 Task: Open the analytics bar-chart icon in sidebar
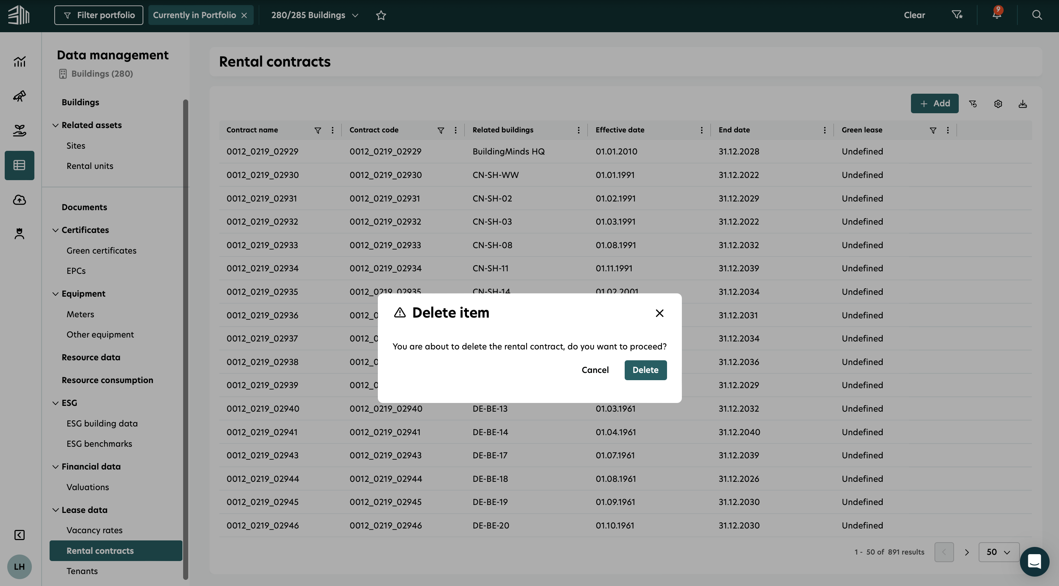(x=19, y=61)
